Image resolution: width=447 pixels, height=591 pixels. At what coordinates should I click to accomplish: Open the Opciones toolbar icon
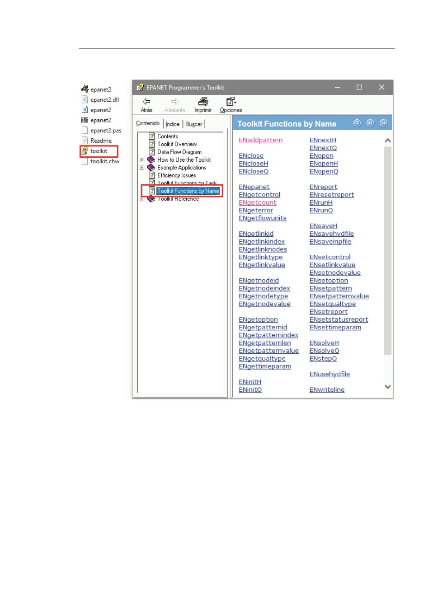pyautogui.click(x=231, y=101)
